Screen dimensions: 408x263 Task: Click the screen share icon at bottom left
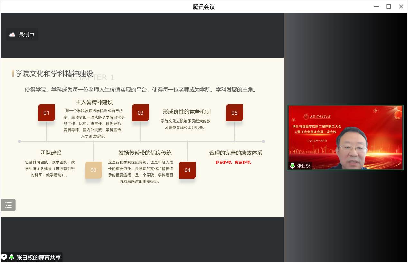point(4,257)
